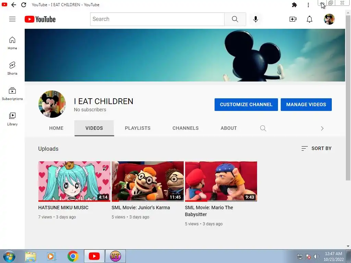
Task: Play the Hatsune Miku video thumbnail
Action: [74, 181]
